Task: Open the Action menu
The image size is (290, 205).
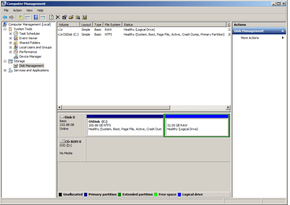Action: [x=17, y=10]
